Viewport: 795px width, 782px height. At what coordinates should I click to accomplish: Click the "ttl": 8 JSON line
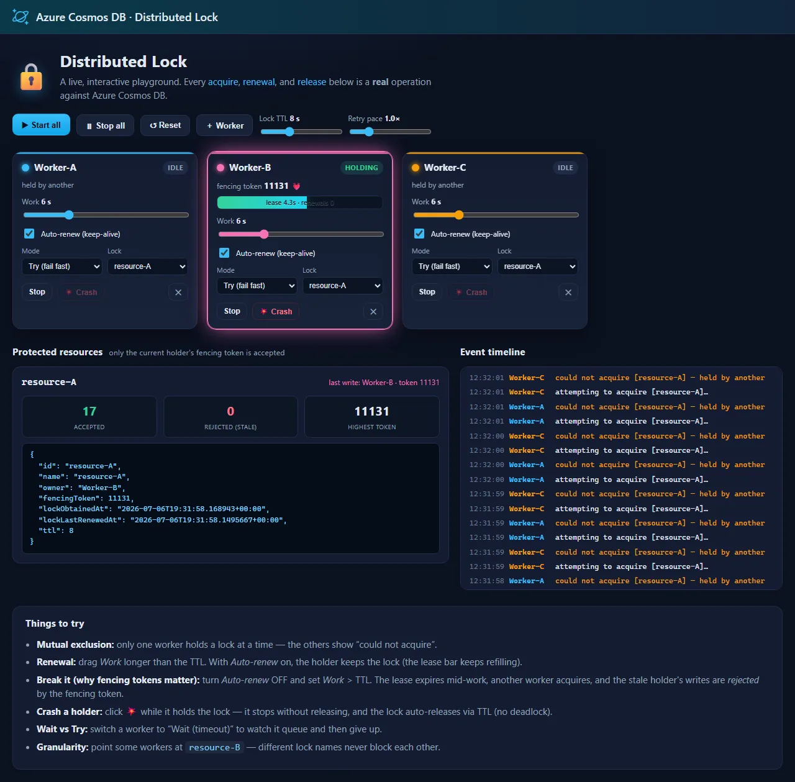(x=56, y=530)
